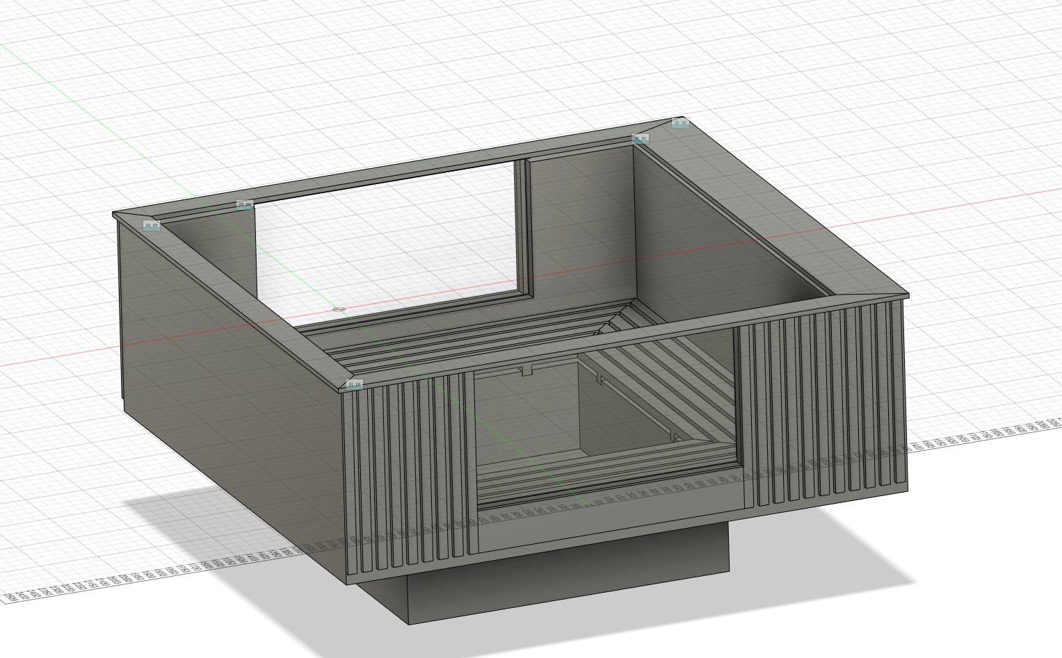Image resolution: width=1062 pixels, height=658 pixels.
Task: Select the joint glyph at the model's rearmost outer corner
Action: click(x=679, y=124)
